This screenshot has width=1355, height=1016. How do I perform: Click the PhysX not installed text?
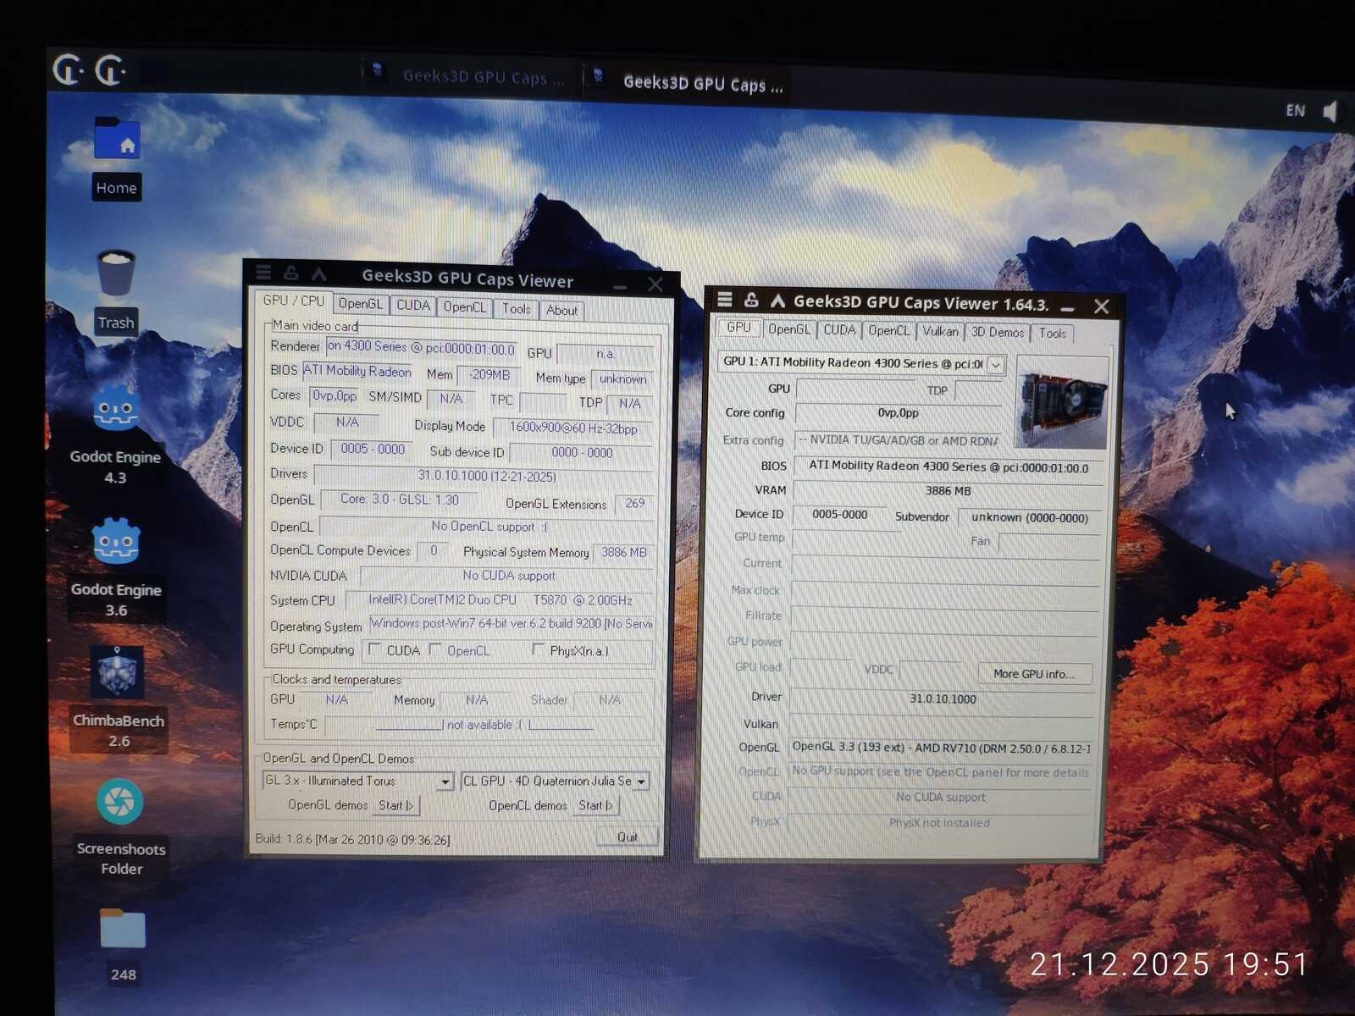pyautogui.click(x=939, y=823)
